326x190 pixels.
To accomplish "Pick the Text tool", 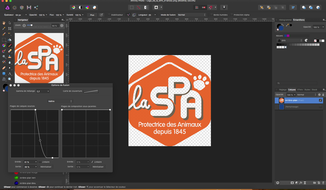I will pos(10,74).
